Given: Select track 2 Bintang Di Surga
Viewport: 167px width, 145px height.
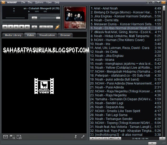Looking at the screenshot, I should click(126, 12).
